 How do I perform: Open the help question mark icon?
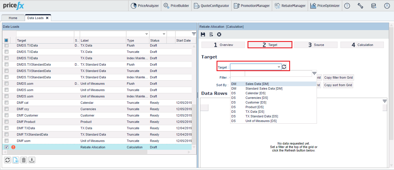point(347,6)
